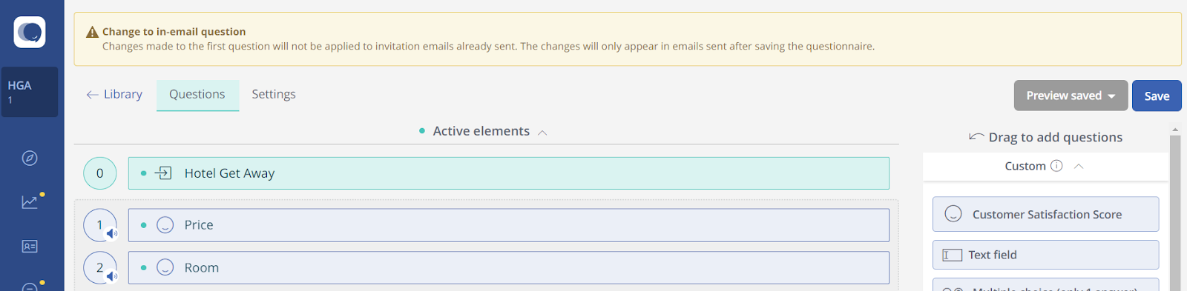Collapse the Custom questions section
This screenshot has width=1187, height=291.
pyautogui.click(x=1079, y=167)
